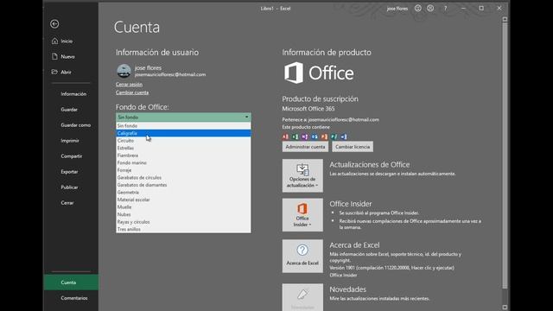This screenshot has height=311, width=553.
Task: Click the smiley face feedback icon
Action: 418,8
